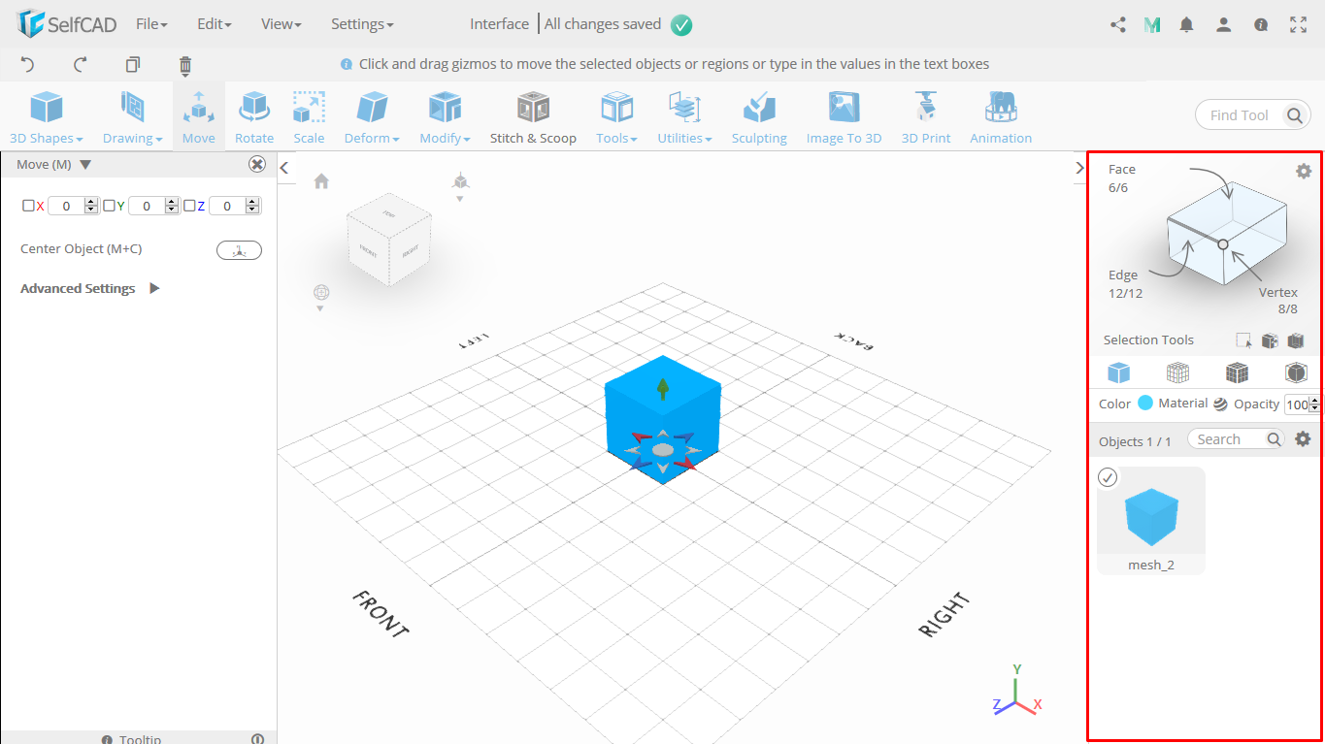Screen dimensions: 1325x744
Task: Select the Rotate tool
Action: 253,115
